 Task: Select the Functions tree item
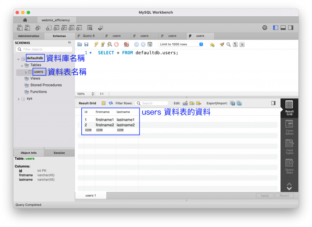pyautogui.click(x=38, y=92)
